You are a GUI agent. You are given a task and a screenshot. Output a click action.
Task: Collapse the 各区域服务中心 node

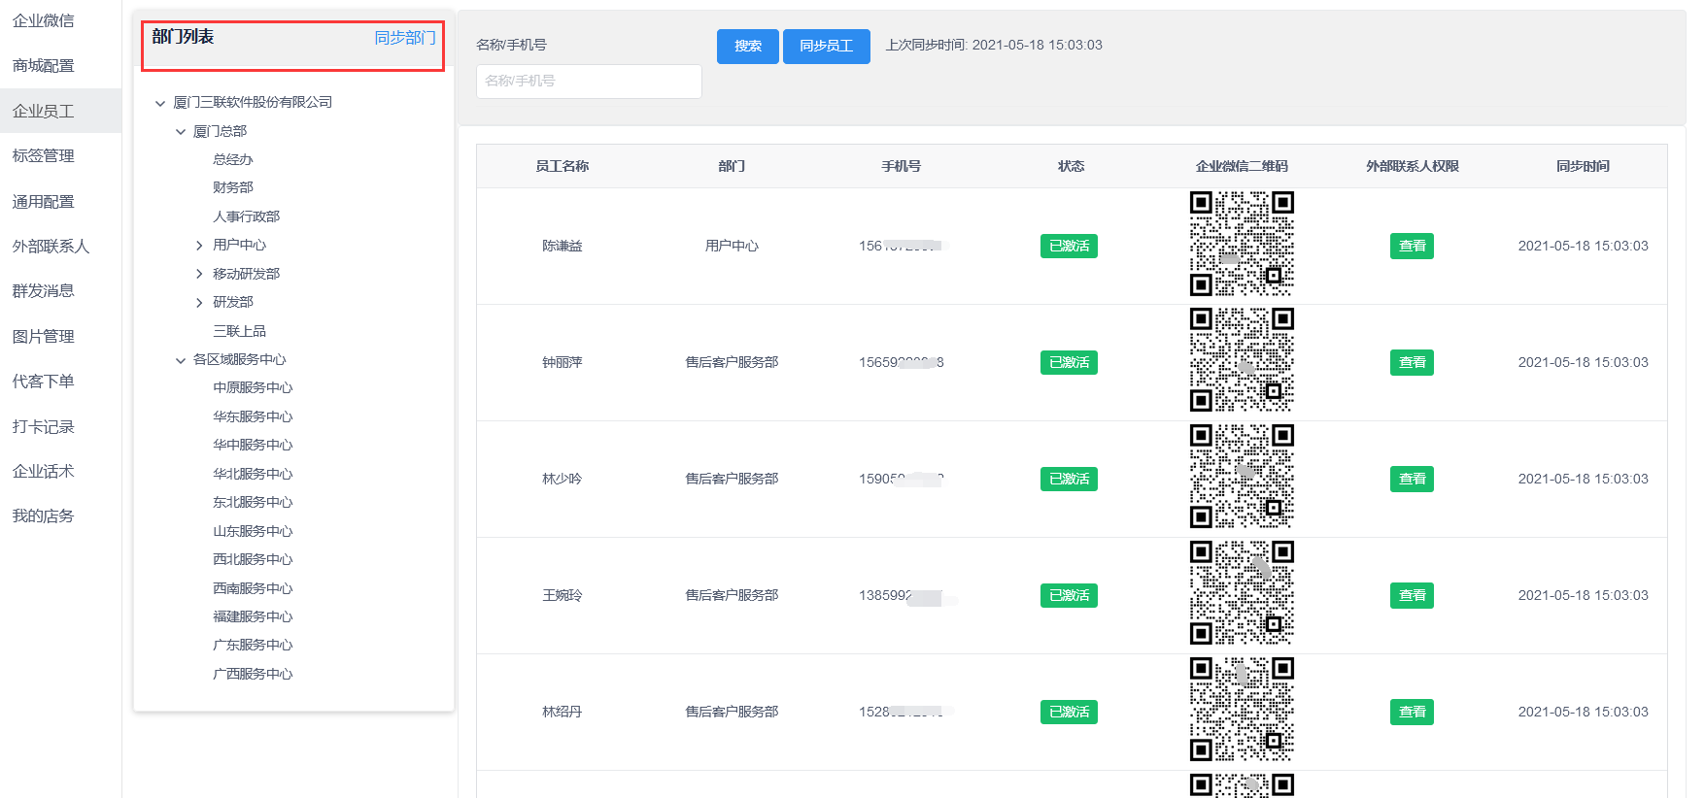(181, 360)
